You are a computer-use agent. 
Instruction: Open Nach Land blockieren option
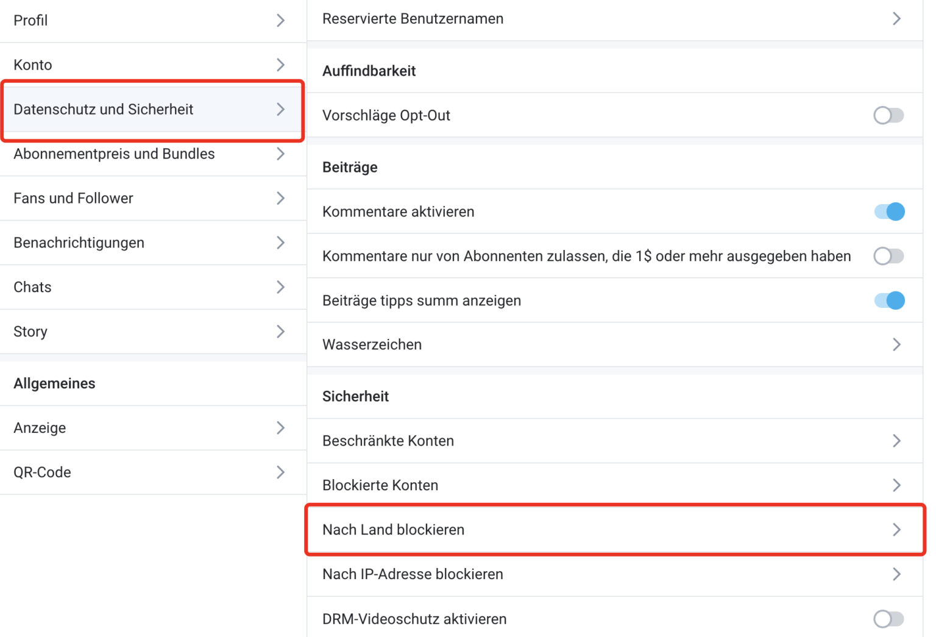pos(394,530)
